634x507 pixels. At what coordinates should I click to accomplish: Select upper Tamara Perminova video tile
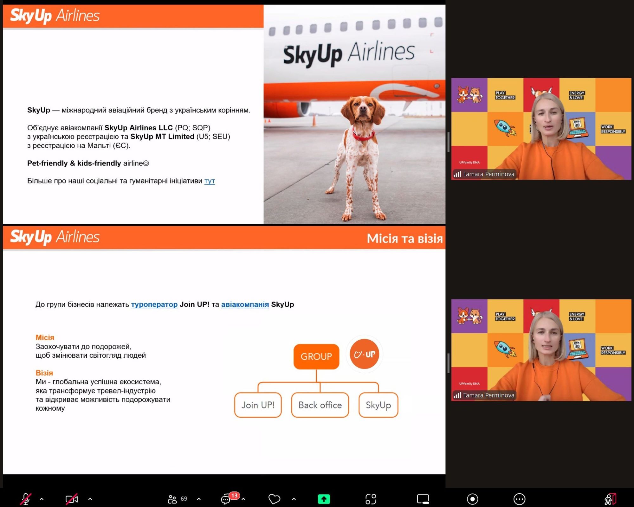[x=541, y=129]
